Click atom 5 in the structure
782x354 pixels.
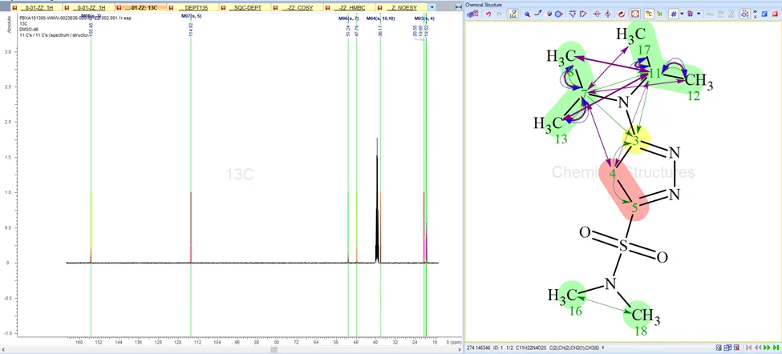[634, 207]
